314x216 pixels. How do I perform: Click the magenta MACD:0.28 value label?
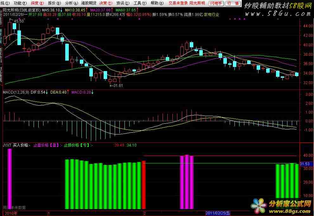pyautogui.click(x=81, y=92)
